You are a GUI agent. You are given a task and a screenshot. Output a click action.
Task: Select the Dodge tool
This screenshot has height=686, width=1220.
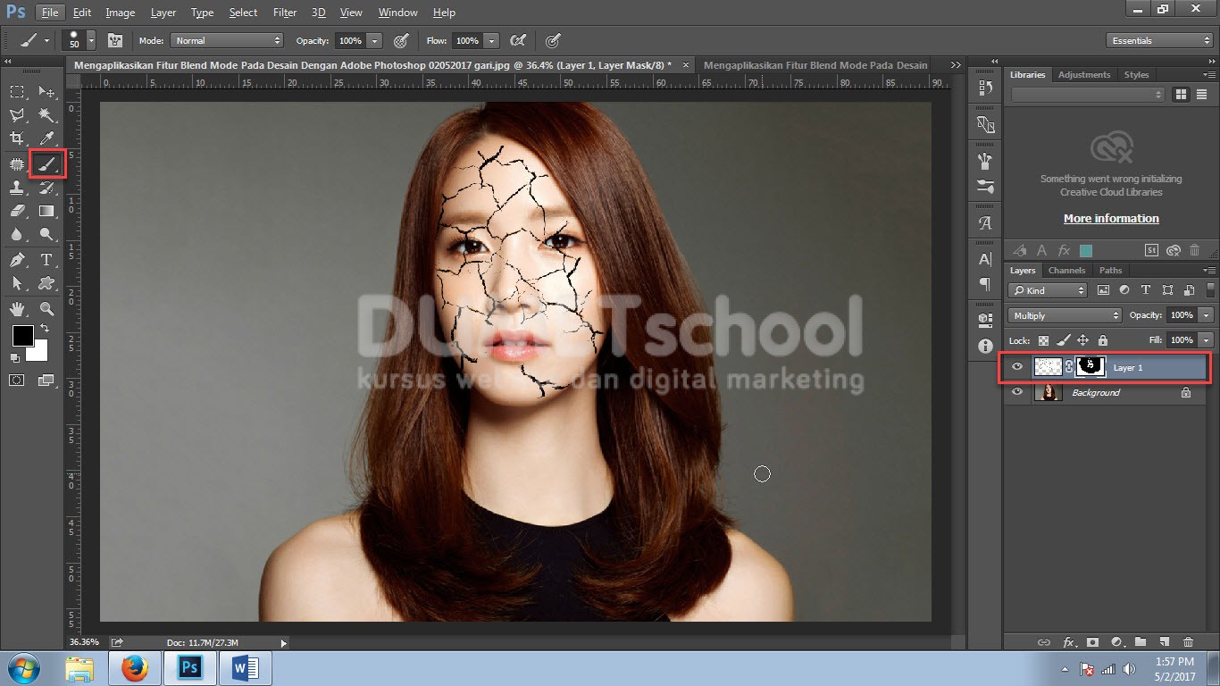click(47, 235)
